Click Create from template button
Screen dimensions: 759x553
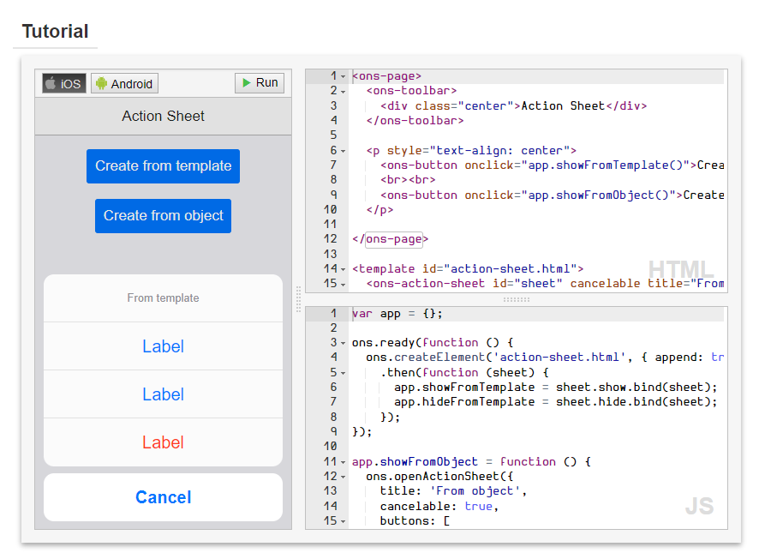[163, 165]
